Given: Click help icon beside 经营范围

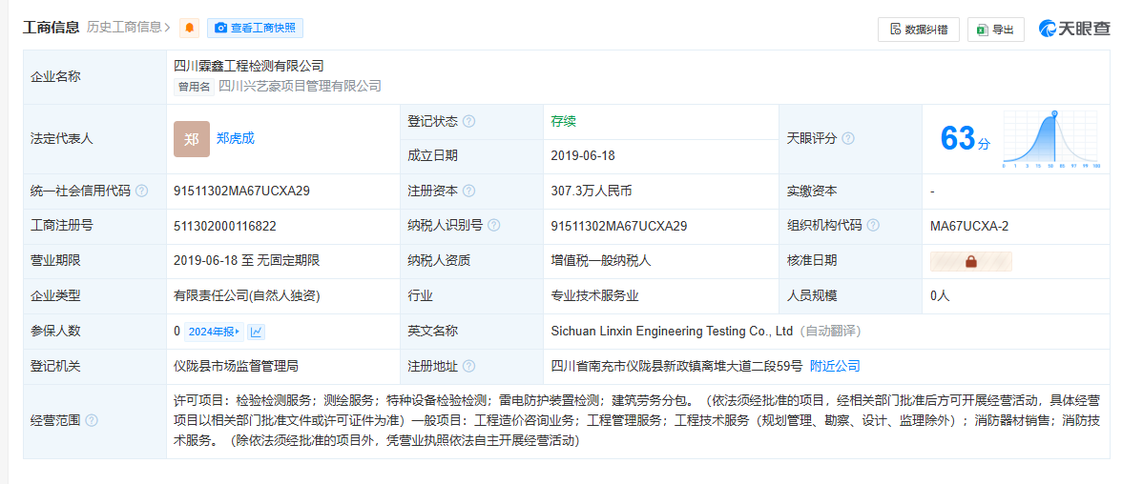Looking at the screenshot, I should pyautogui.click(x=92, y=420).
